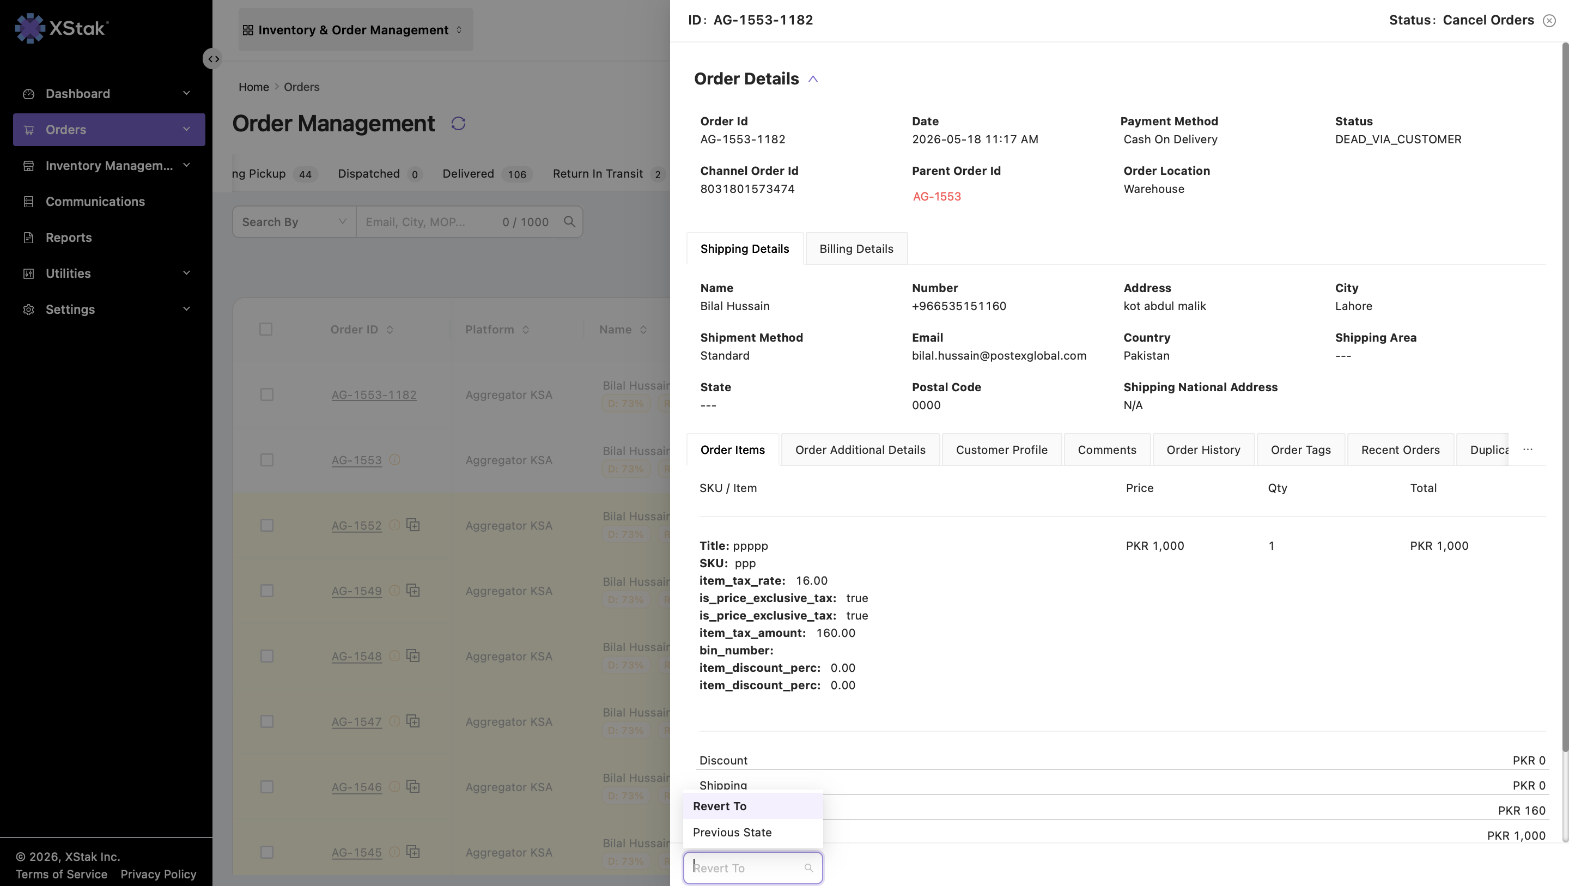
Task: Filter by the Delivered status tab
Action: pos(487,174)
